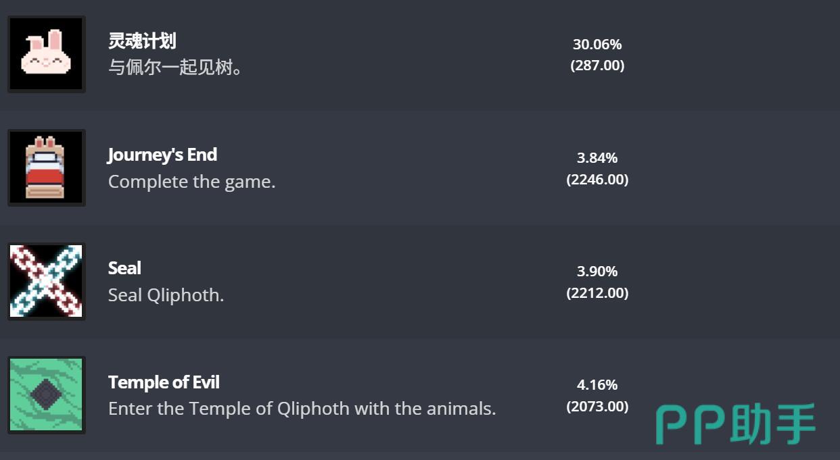Open the Journey's End achievement title
Image resolution: width=840 pixels, height=460 pixels.
click(x=162, y=155)
